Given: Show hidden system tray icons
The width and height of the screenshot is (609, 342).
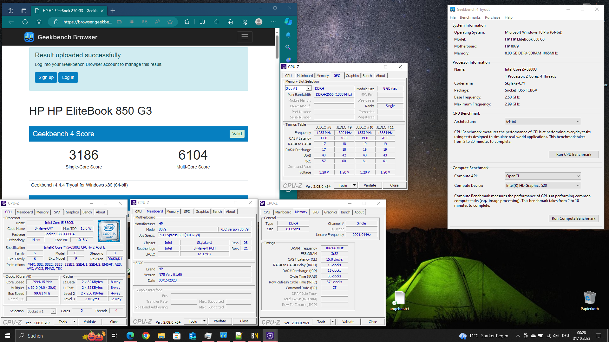Looking at the screenshot, I should [518, 336].
